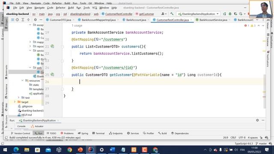
Task: Hide the Run tool window
Action: (x=263, y=120)
